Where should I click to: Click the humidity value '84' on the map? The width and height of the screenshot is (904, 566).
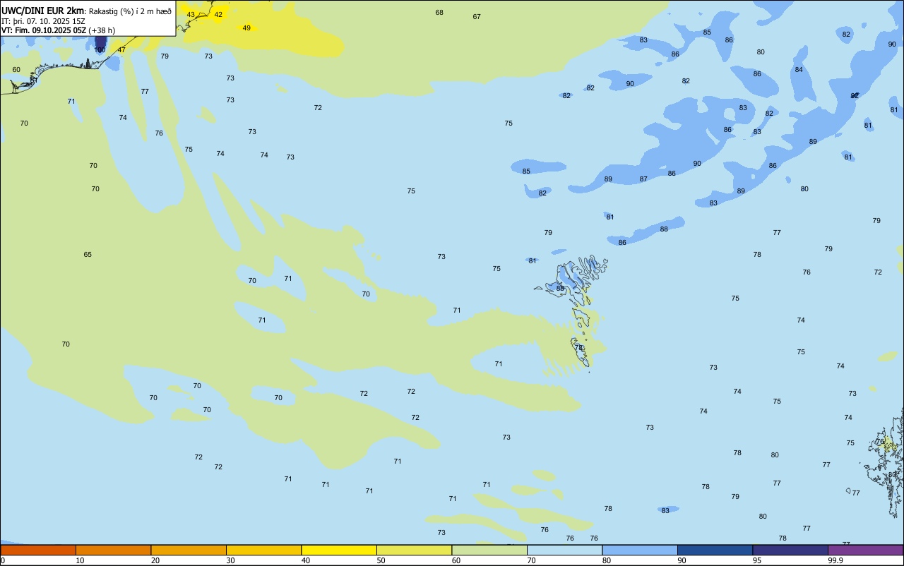coord(799,70)
